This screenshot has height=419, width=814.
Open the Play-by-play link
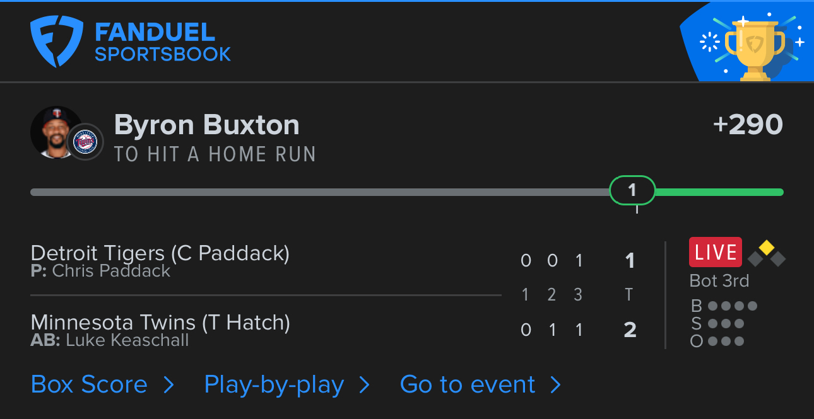274,384
